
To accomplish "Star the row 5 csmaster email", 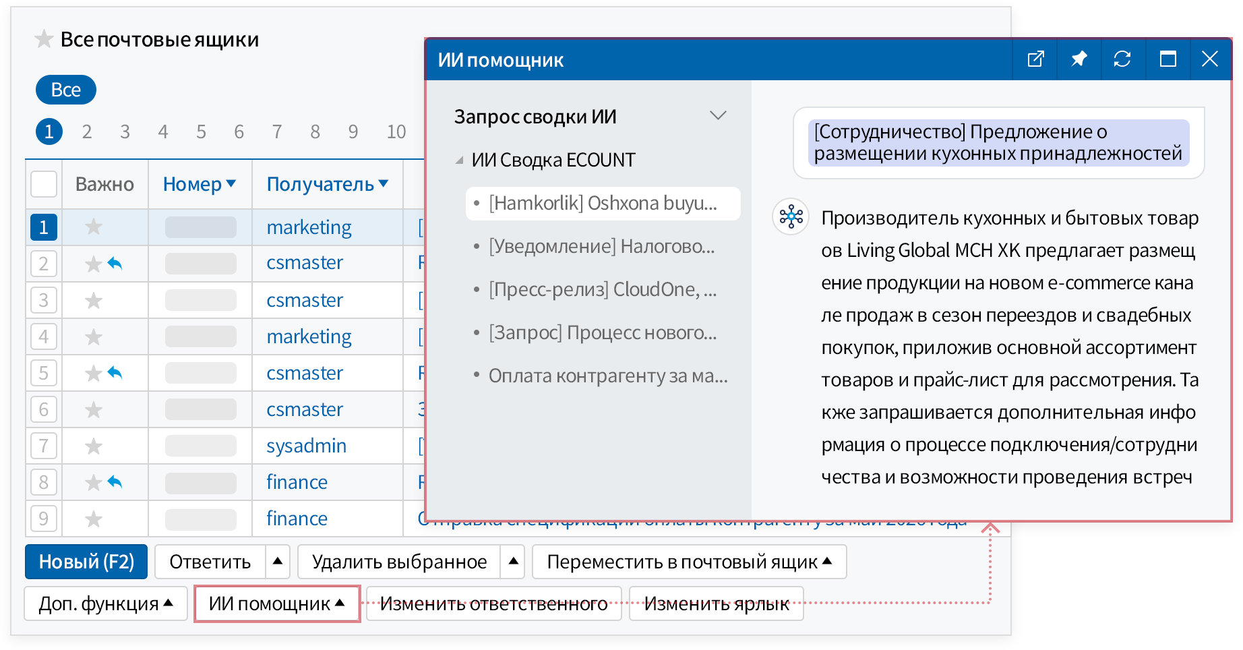I will click(x=94, y=373).
